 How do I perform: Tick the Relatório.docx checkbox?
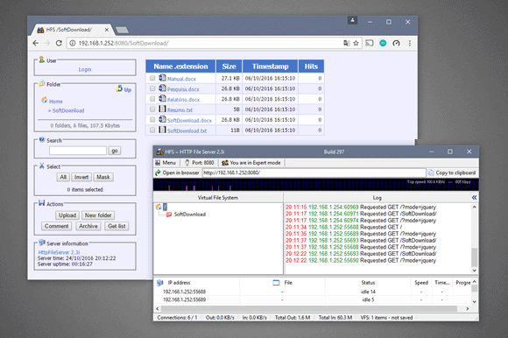click(152, 99)
